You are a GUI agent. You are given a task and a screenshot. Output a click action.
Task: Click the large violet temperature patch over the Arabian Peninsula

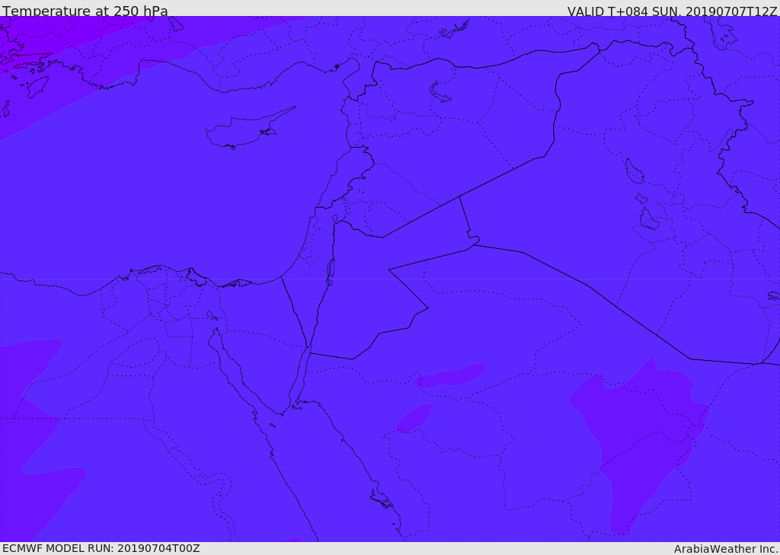pos(641,439)
